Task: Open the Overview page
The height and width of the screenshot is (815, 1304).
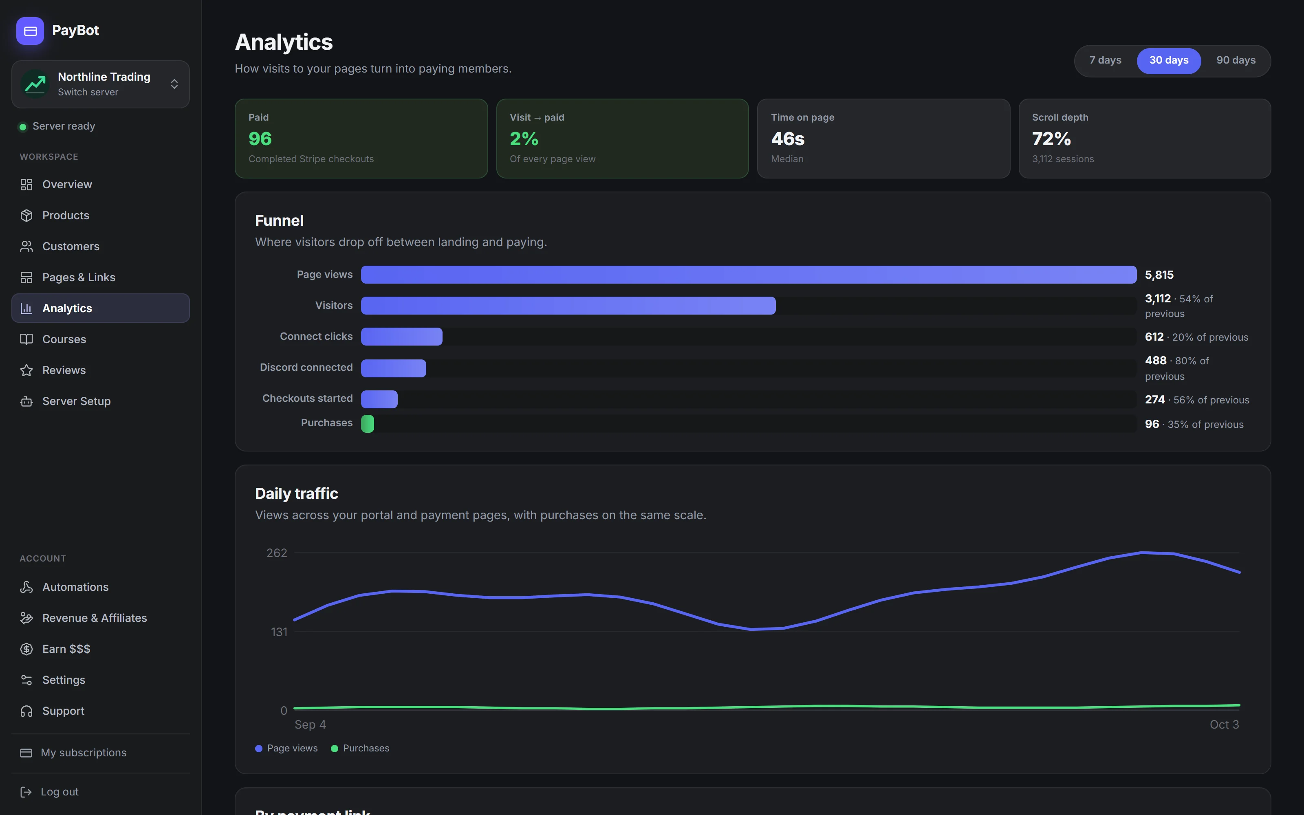Action: tap(100, 185)
